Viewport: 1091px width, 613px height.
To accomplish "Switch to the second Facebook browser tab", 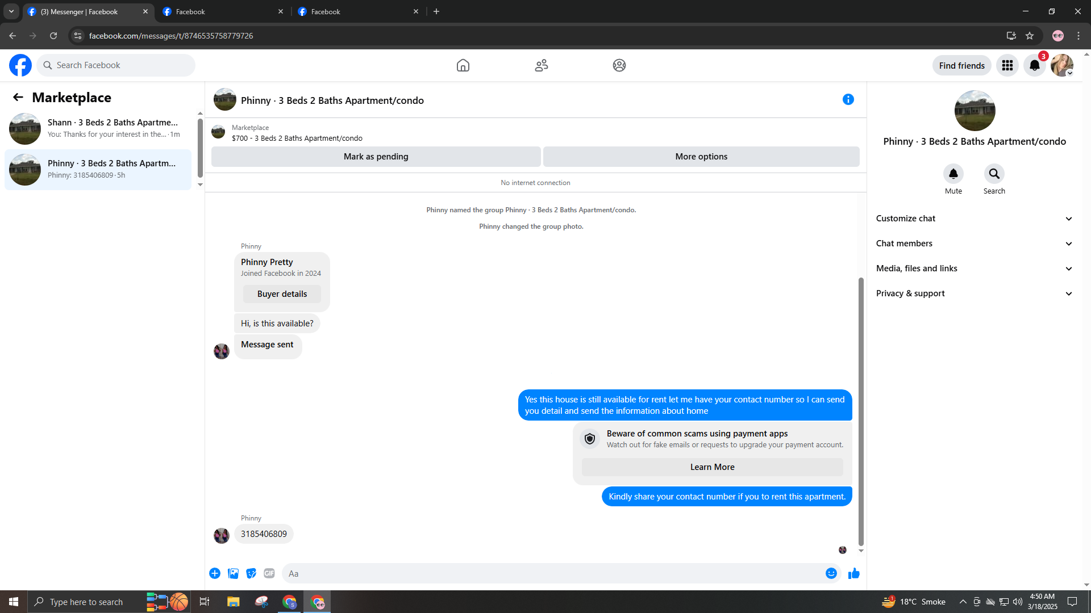I will [222, 11].
